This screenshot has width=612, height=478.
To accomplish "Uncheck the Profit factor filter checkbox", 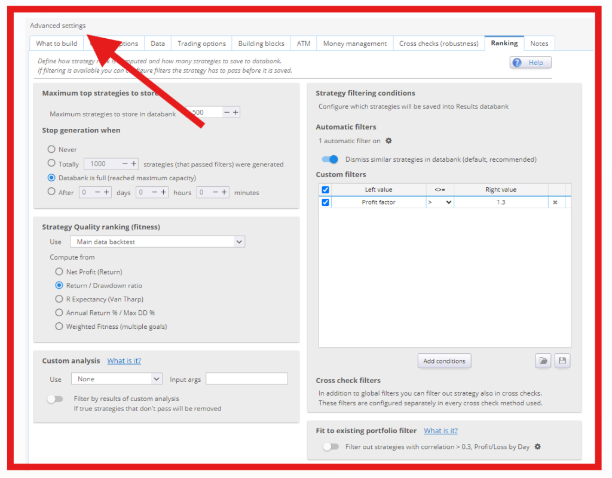I will point(325,203).
